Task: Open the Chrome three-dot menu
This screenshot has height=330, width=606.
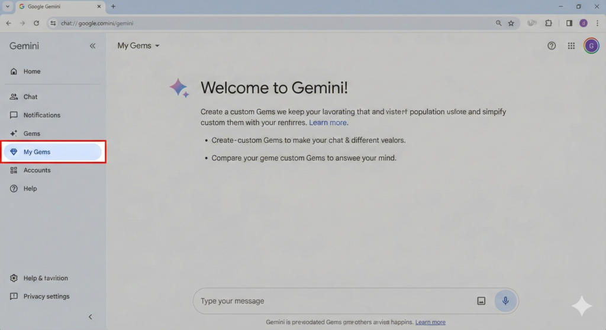Action: coord(598,23)
